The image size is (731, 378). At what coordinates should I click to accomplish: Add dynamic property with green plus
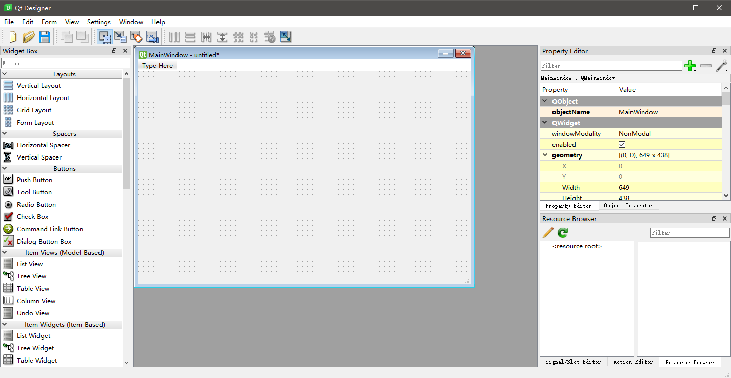690,66
